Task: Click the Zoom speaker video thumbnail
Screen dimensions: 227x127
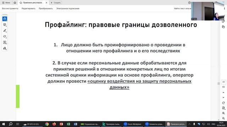Action: pyautogui.click(x=207, y=11)
